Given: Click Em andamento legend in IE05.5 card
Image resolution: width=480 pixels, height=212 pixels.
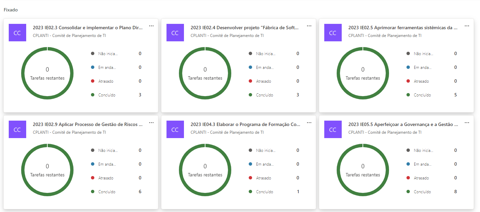Looking at the screenshot, I should coord(422,164).
